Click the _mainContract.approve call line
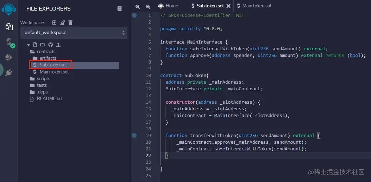 241,142
